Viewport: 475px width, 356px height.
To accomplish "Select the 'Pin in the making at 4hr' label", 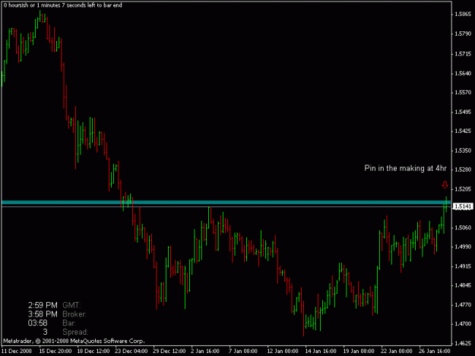I will [x=405, y=169].
